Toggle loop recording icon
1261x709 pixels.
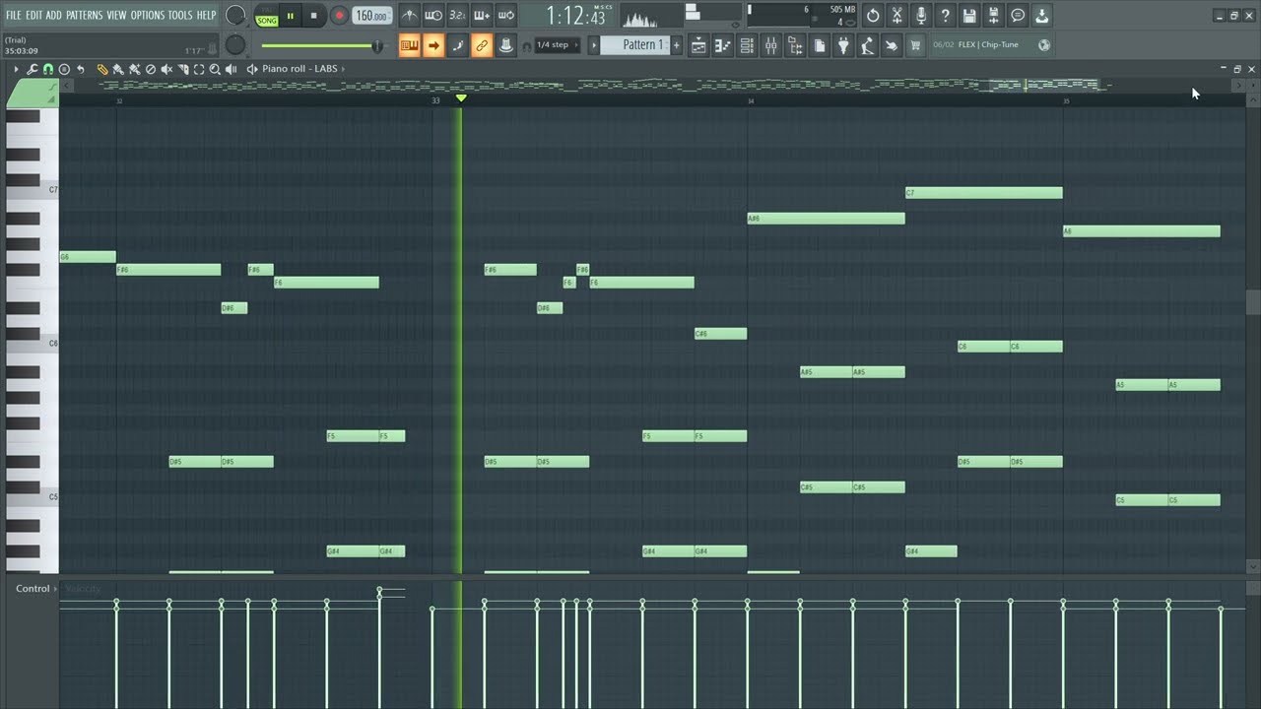coord(505,16)
